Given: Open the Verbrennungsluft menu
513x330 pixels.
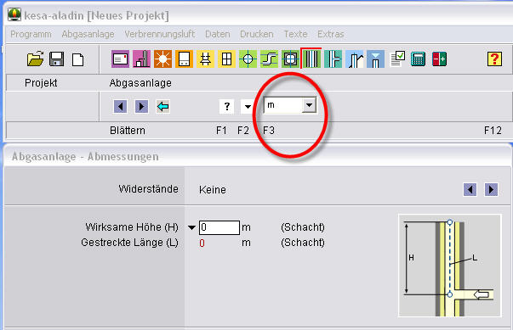Looking at the screenshot, I should (160, 34).
